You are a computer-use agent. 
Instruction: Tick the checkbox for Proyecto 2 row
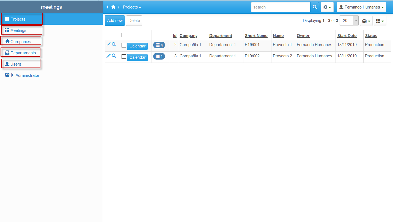pyautogui.click(x=124, y=57)
